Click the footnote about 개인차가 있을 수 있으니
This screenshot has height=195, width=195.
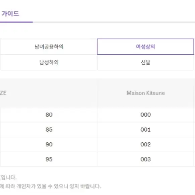pyautogui.click(x=50, y=186)
